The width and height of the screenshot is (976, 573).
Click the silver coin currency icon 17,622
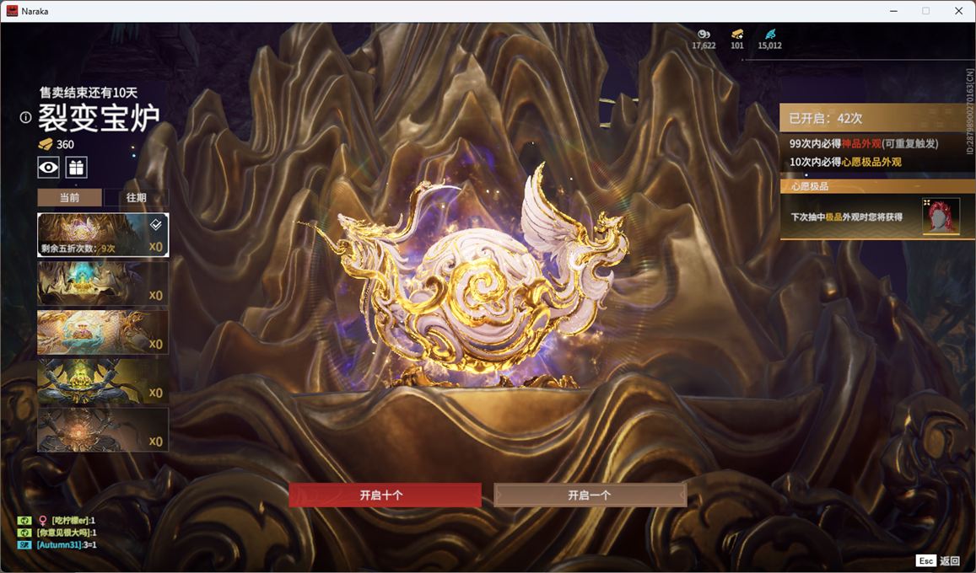(704, 35)
